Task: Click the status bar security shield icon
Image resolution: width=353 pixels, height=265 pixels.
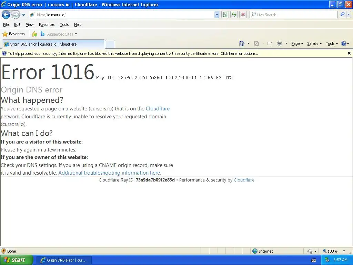Action: (3, 251)
